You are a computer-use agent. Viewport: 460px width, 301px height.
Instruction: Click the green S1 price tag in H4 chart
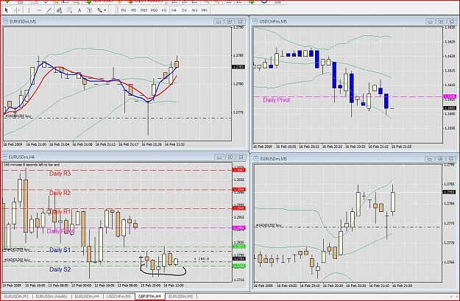238,247
